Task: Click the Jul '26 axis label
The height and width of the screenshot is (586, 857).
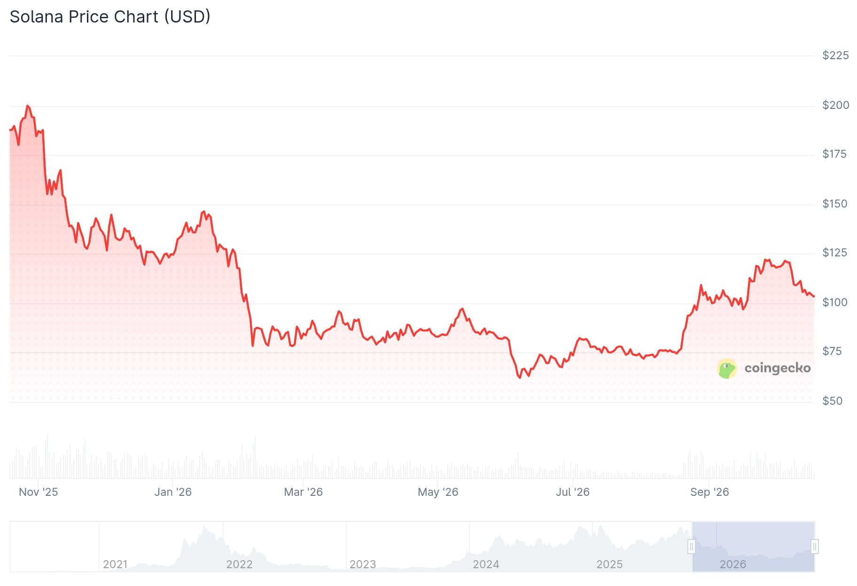Action: (x=572, y=492)
